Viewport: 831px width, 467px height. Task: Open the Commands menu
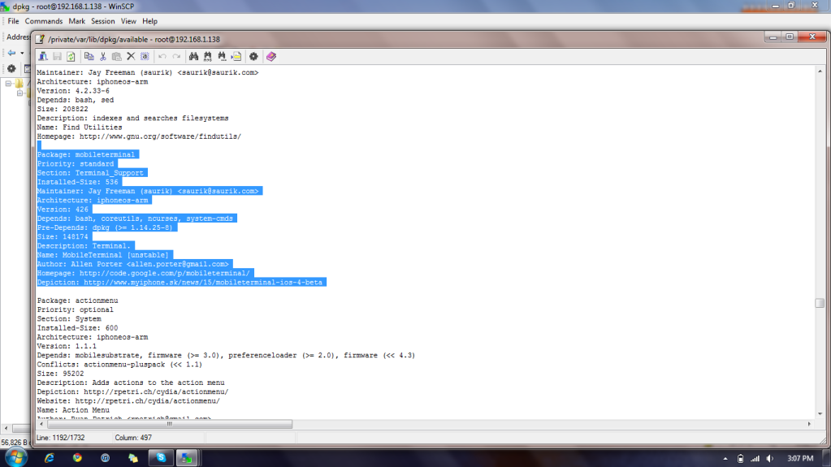(43, 21)
